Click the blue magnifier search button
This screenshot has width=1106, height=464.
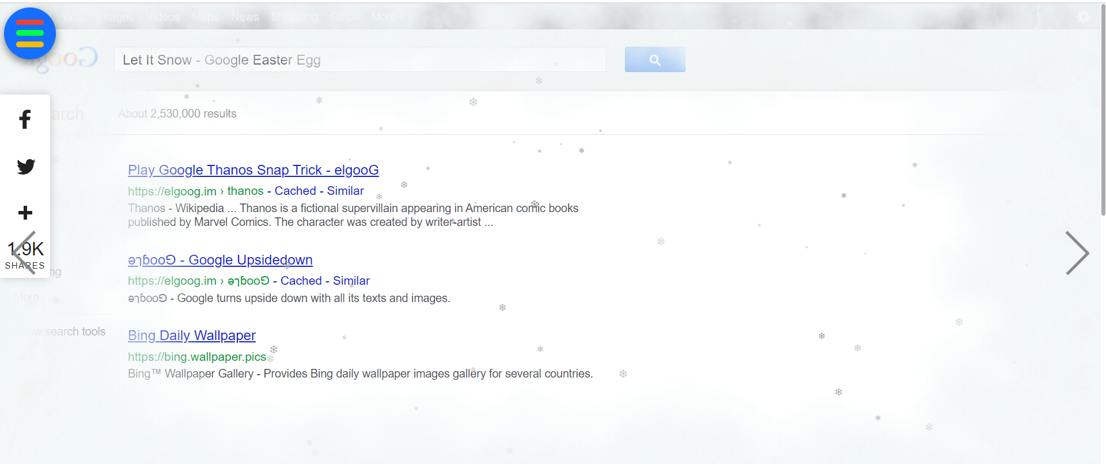655,59
